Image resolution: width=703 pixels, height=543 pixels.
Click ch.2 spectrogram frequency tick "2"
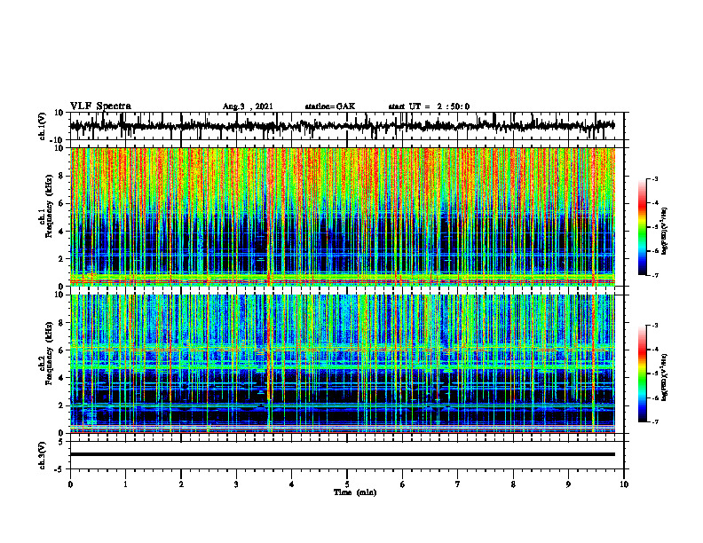(x=60, y=405)
